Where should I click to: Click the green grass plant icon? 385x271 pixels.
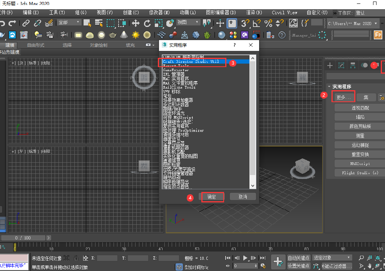pos(207,35)
